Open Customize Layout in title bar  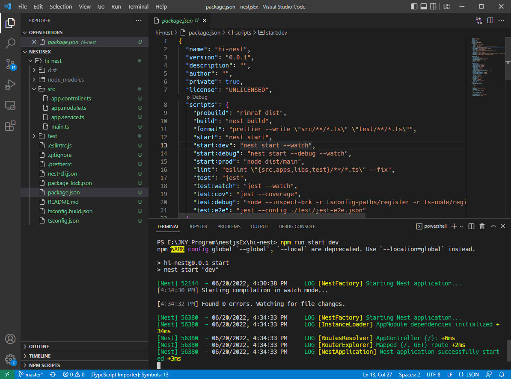[447, 6]
